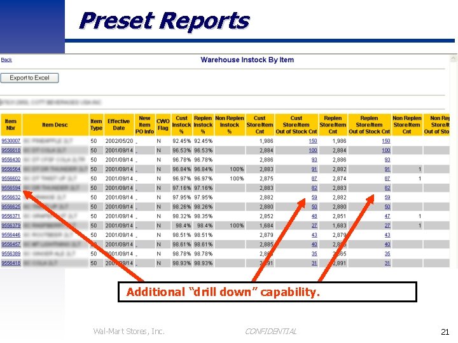The height and width of the screenshot is (343, 458).
Task: Select Cust Instock 98.4% cell
Action: click(x=181, y=225)
